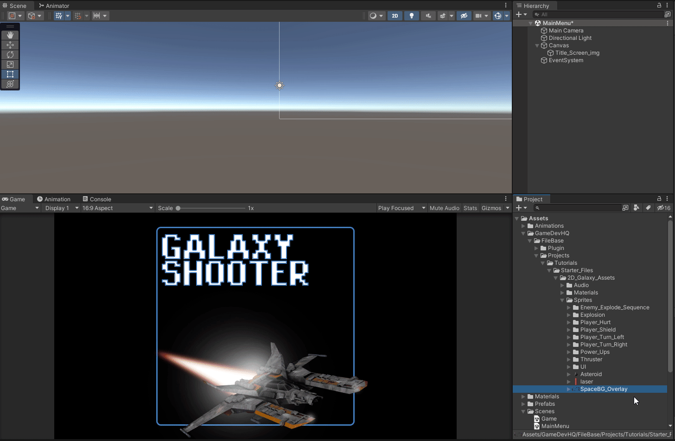The image size is (675, 441).
Task: Click the Sun light gizmo in Scene view
Action: click(279, 85)
